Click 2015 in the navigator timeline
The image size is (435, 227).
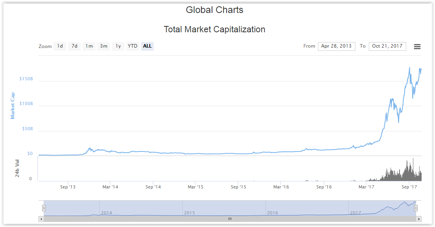(x=189, y=213)
